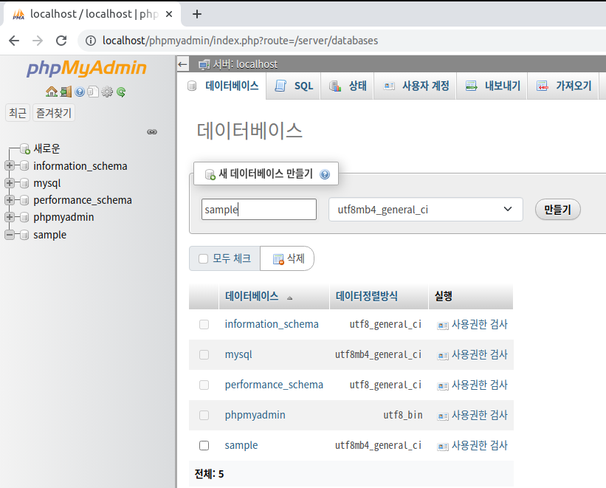The width and height of the screenshot is (606, 488).
Task: Click mysql database cylinder icon in tree
Action: point(24,183)
